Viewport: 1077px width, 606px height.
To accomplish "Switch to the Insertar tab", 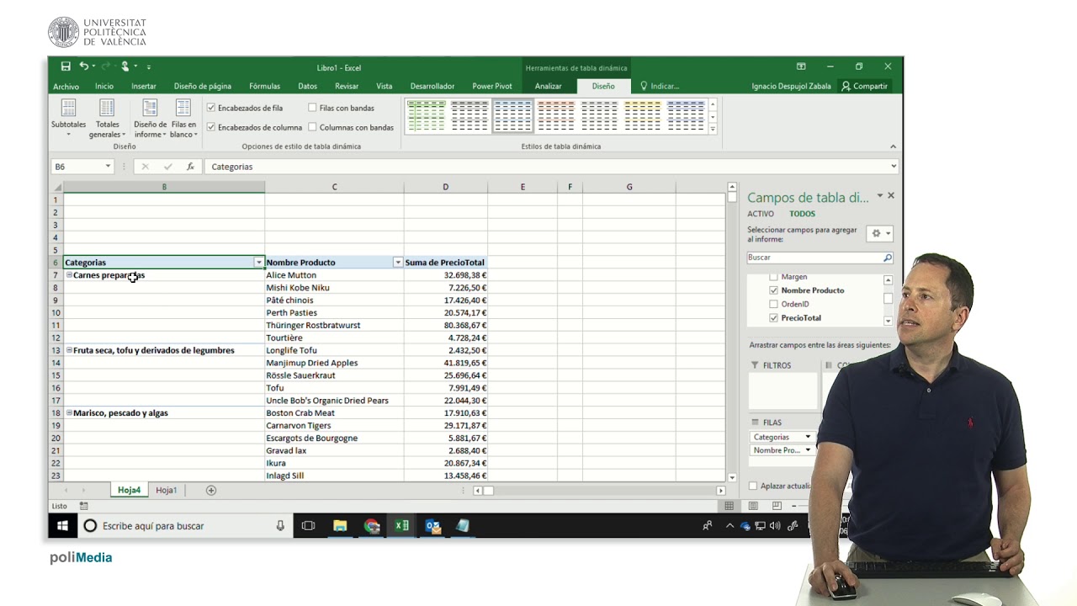I will tap(144, 86).
